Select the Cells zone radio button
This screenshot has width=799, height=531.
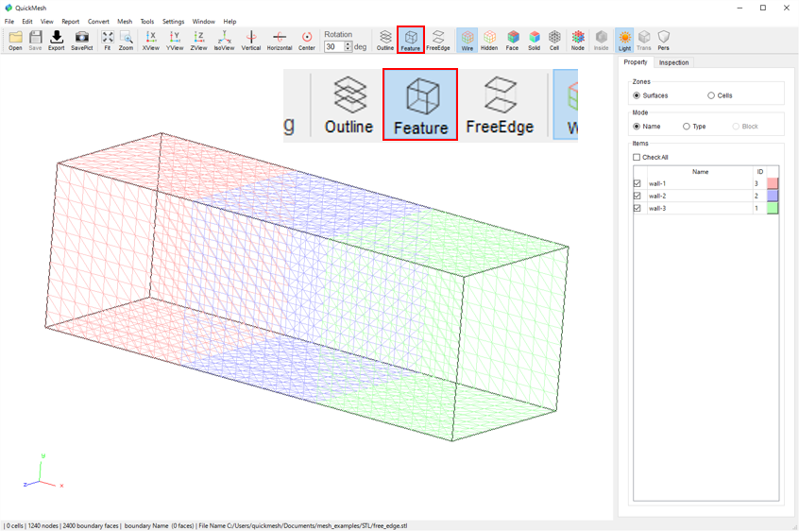point(711,95)
